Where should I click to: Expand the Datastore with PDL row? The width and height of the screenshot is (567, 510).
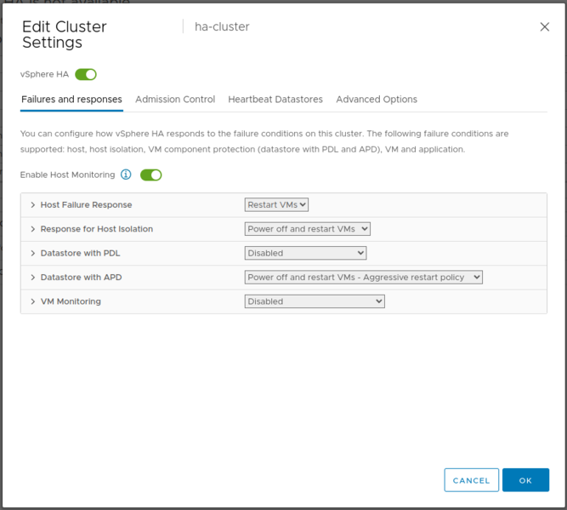33,253
